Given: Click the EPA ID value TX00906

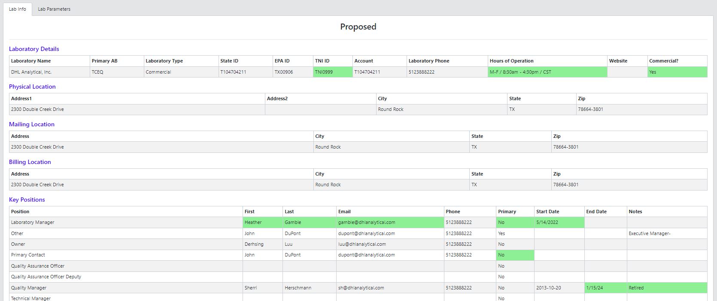Looking at the screenshot, I should 293,72.
